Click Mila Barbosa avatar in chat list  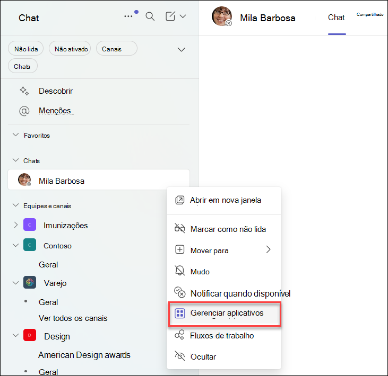tap(24, 180)
